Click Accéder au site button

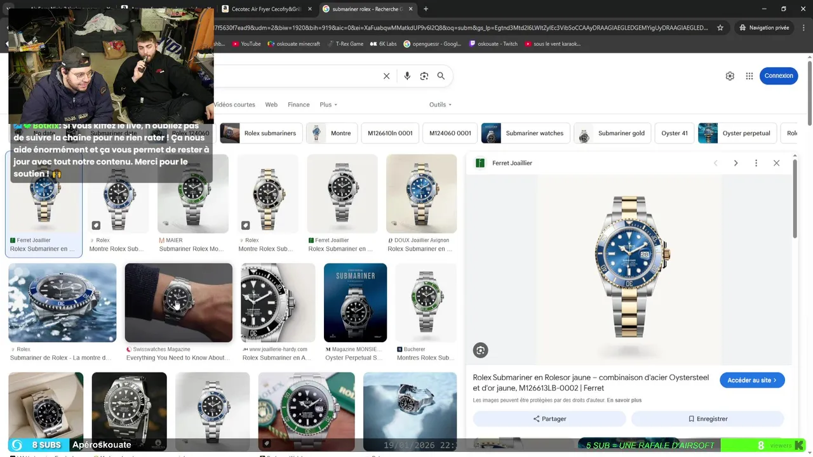coord(752,380)
